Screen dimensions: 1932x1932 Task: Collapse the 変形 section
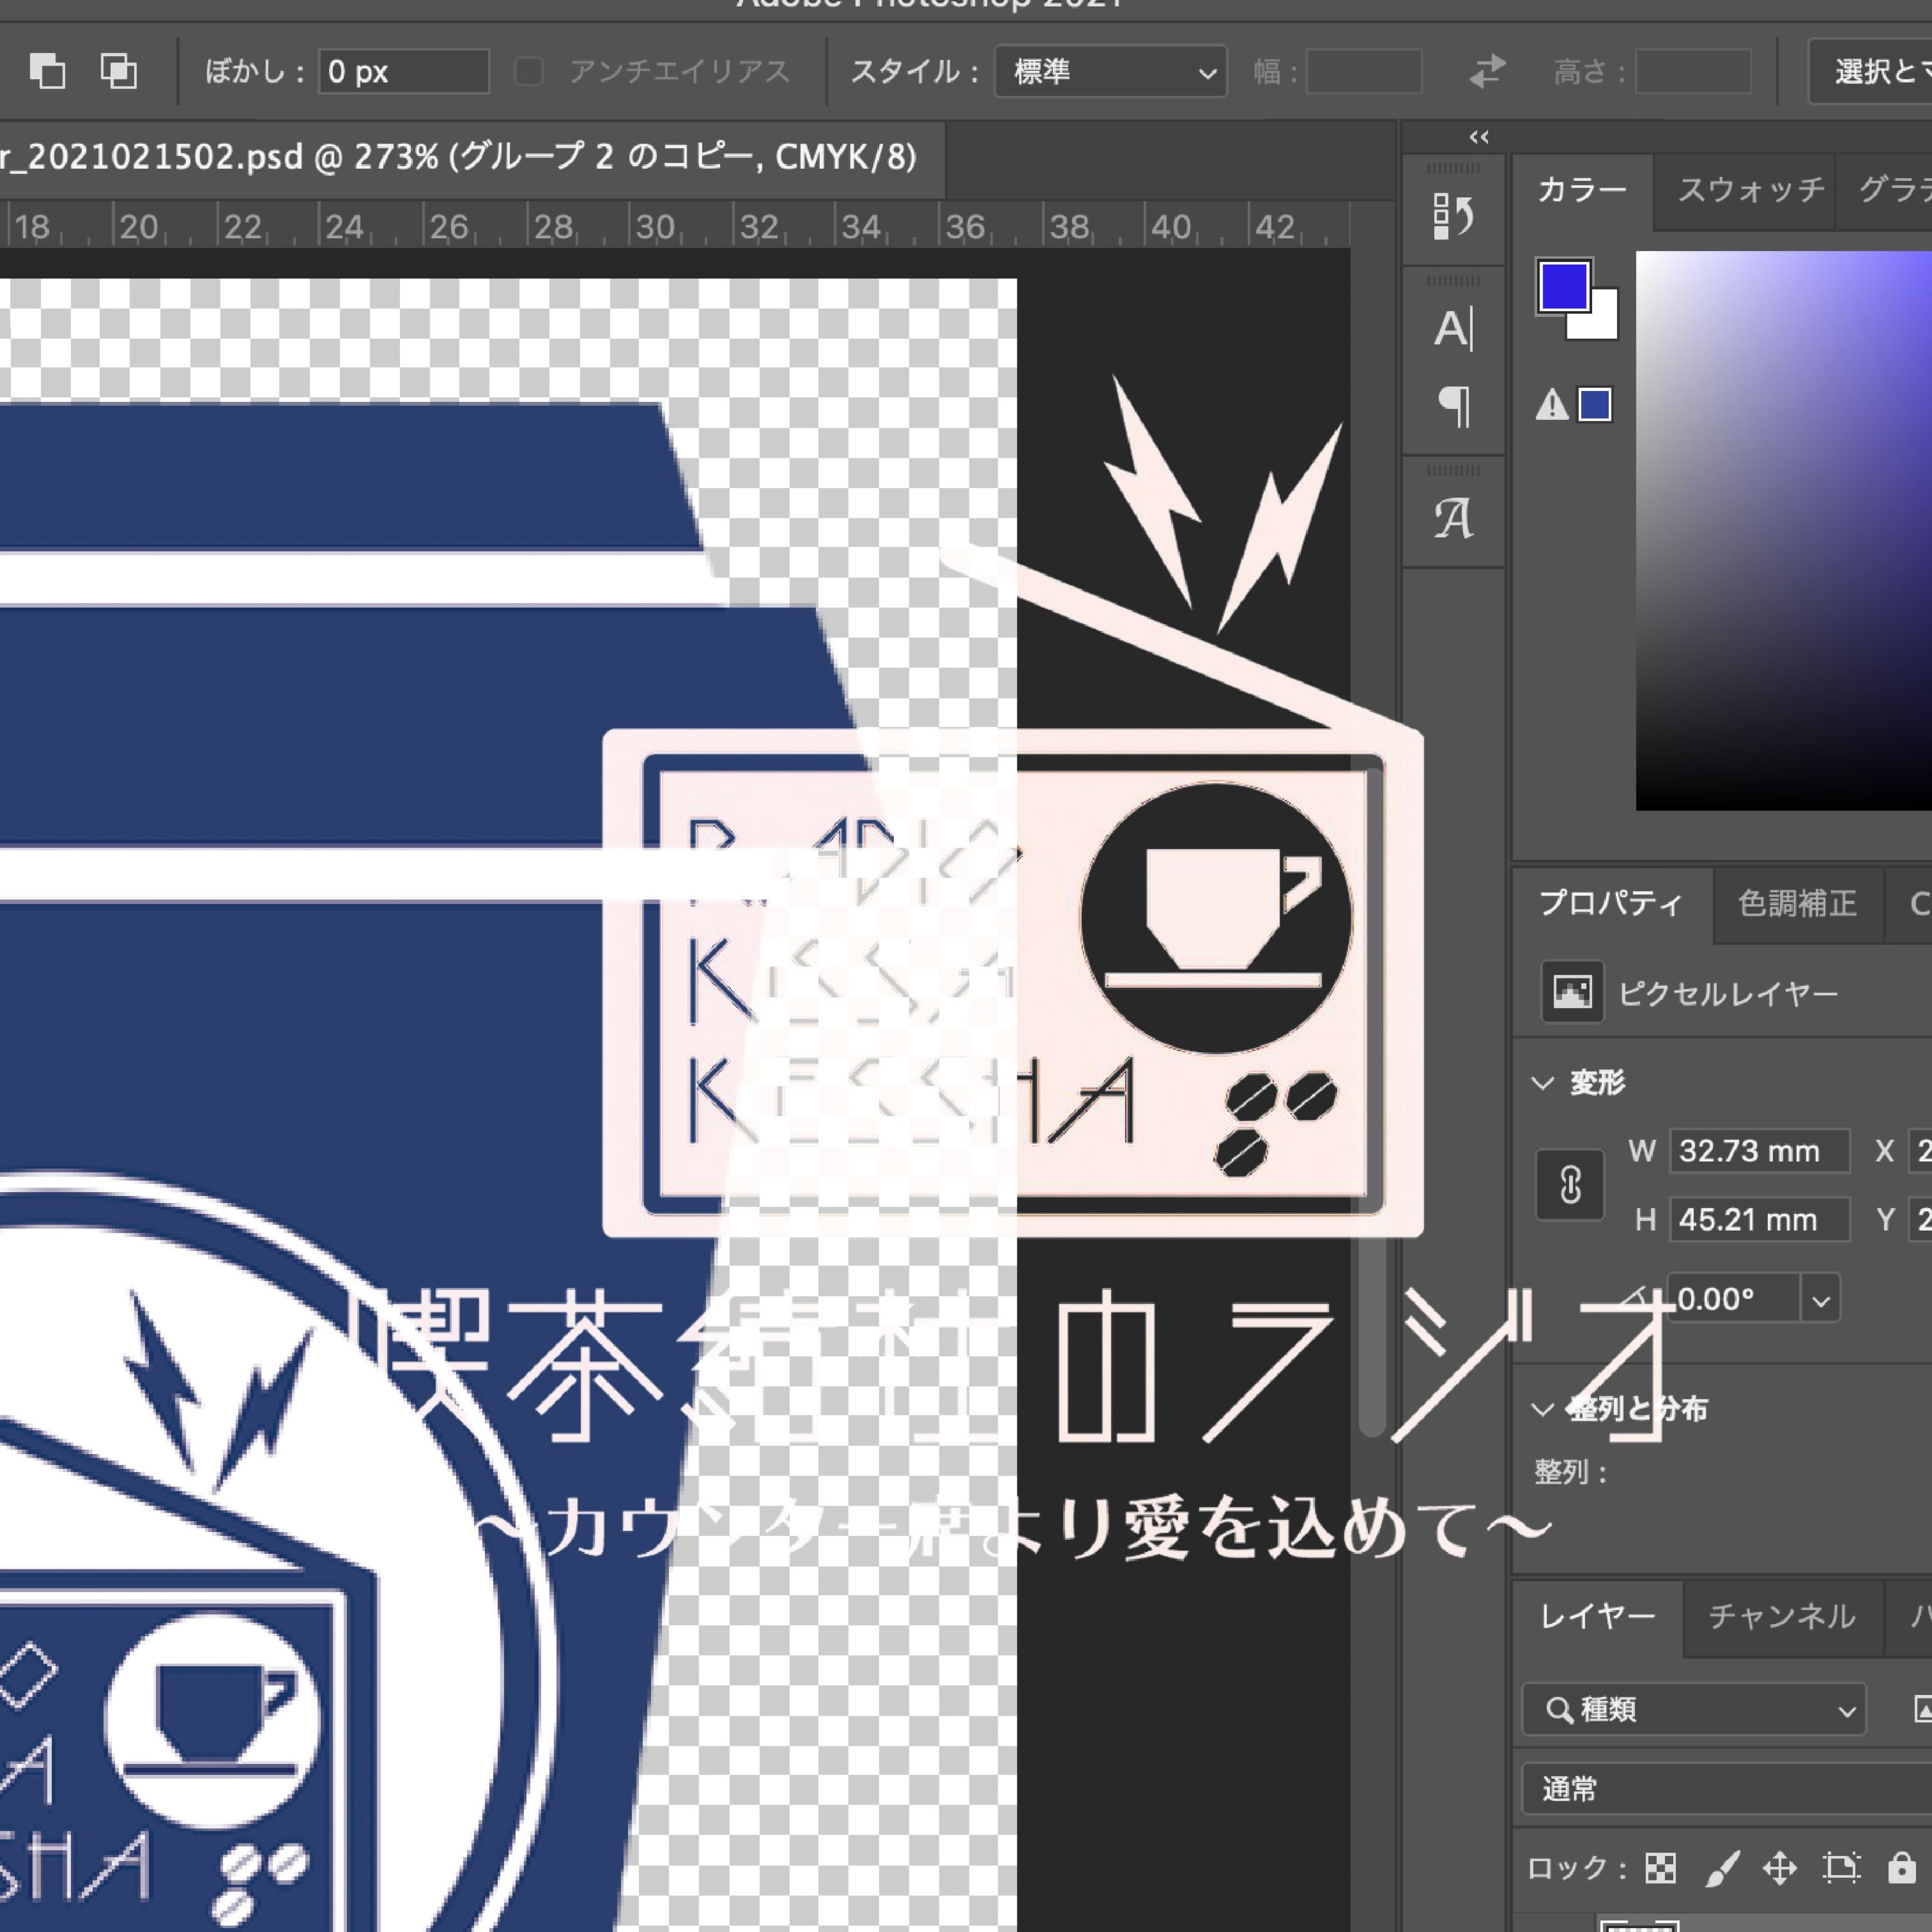point(1543,1082)
